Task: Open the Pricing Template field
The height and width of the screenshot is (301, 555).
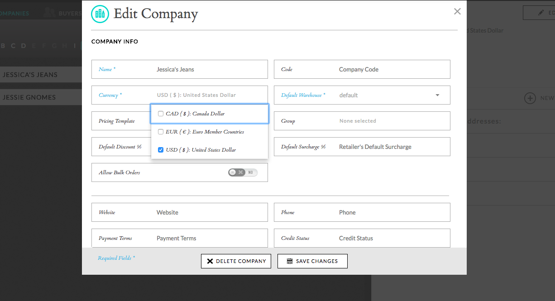Action: (121, 121)
